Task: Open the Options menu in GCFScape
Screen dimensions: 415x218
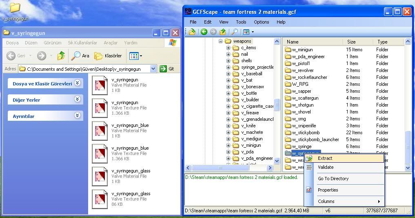Action: (x=261, y=22)
